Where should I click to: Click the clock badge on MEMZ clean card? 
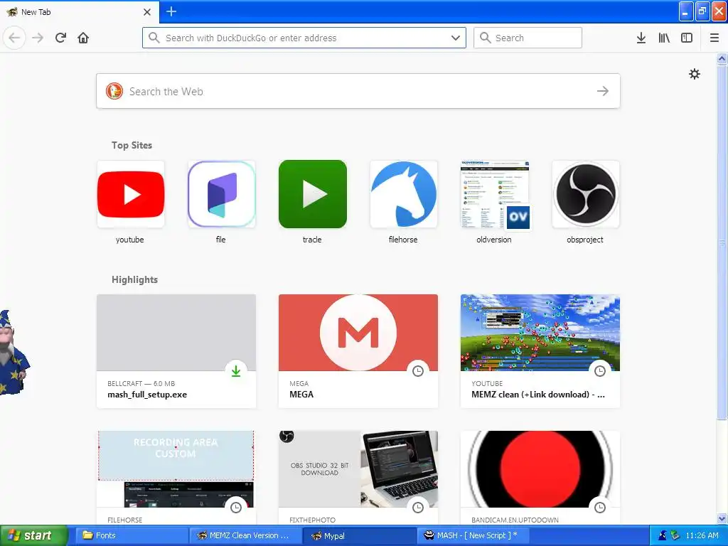(x=600, y=371)
